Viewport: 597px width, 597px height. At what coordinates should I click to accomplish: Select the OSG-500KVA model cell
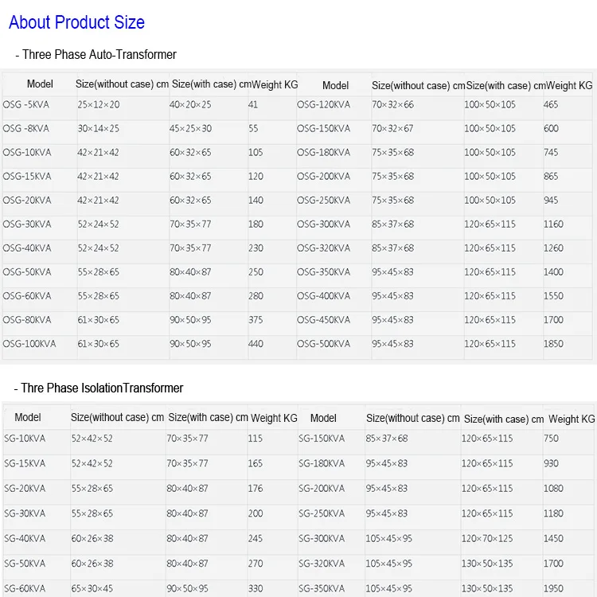click(x=323, y=344)
